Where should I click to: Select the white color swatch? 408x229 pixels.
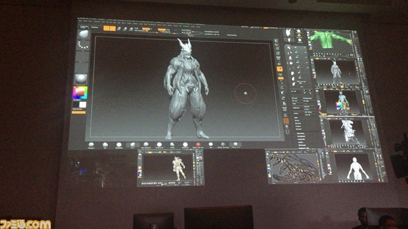83,104
